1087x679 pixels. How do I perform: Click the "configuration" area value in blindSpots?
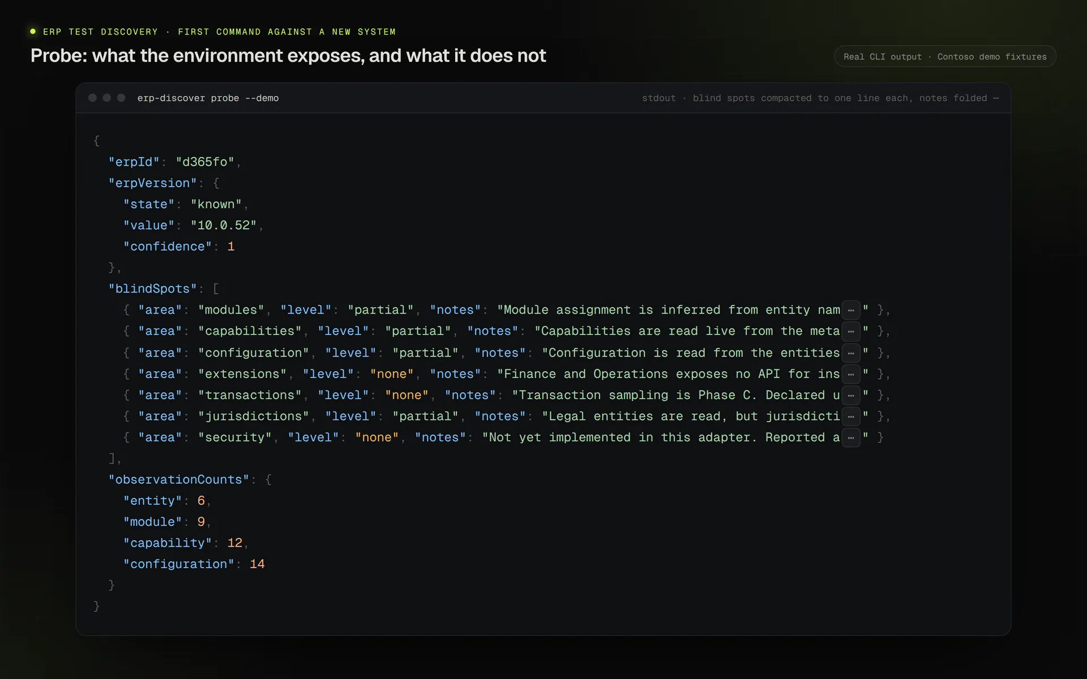pyautogui.click(x=254, y=353)
